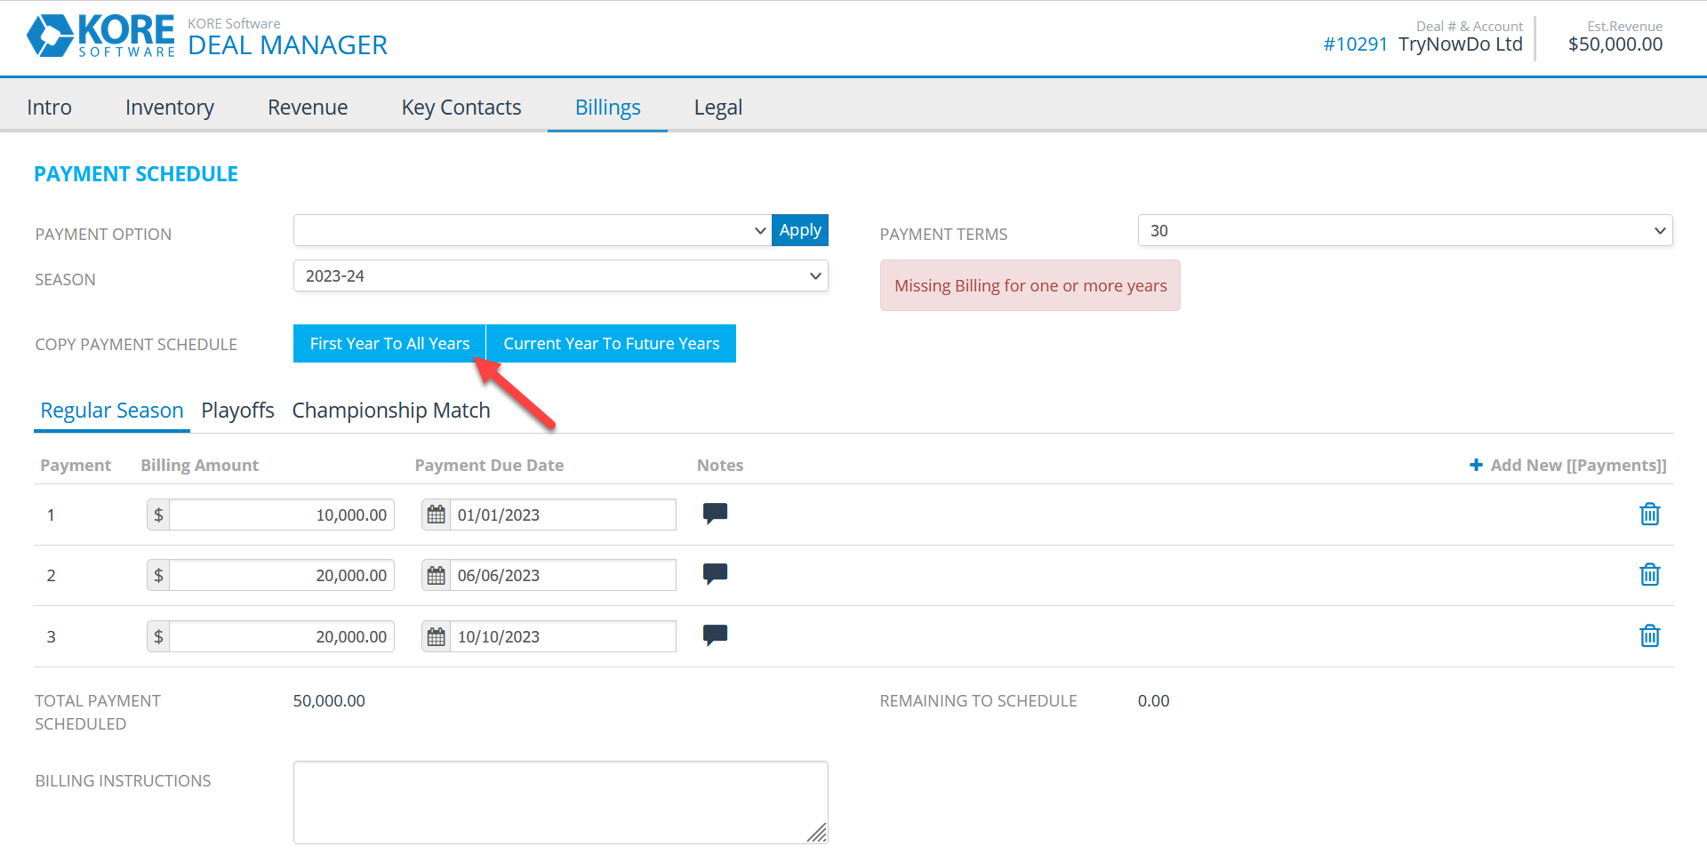This screenshot has width=1707, height=862.
Task: Click the 50,000.00 total payment scheduled
Action: tap(329, 701)
